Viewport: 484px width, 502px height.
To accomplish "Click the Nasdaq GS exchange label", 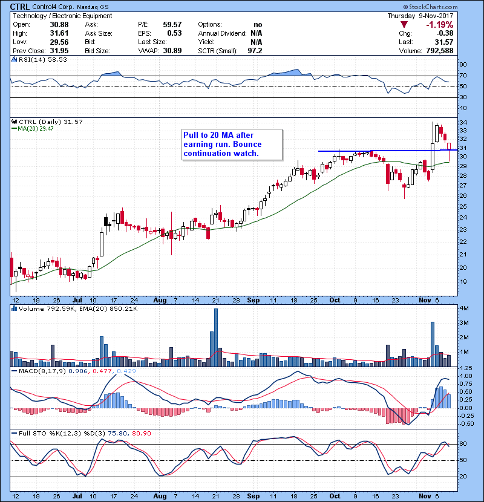I will pyautogui.click(x=93, y=7).
